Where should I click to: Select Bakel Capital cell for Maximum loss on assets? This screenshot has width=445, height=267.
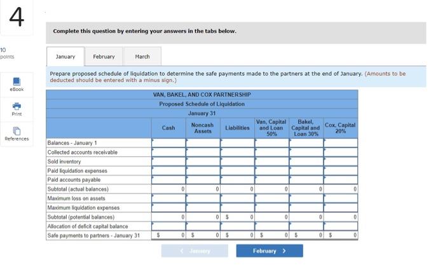coord(306,198)
